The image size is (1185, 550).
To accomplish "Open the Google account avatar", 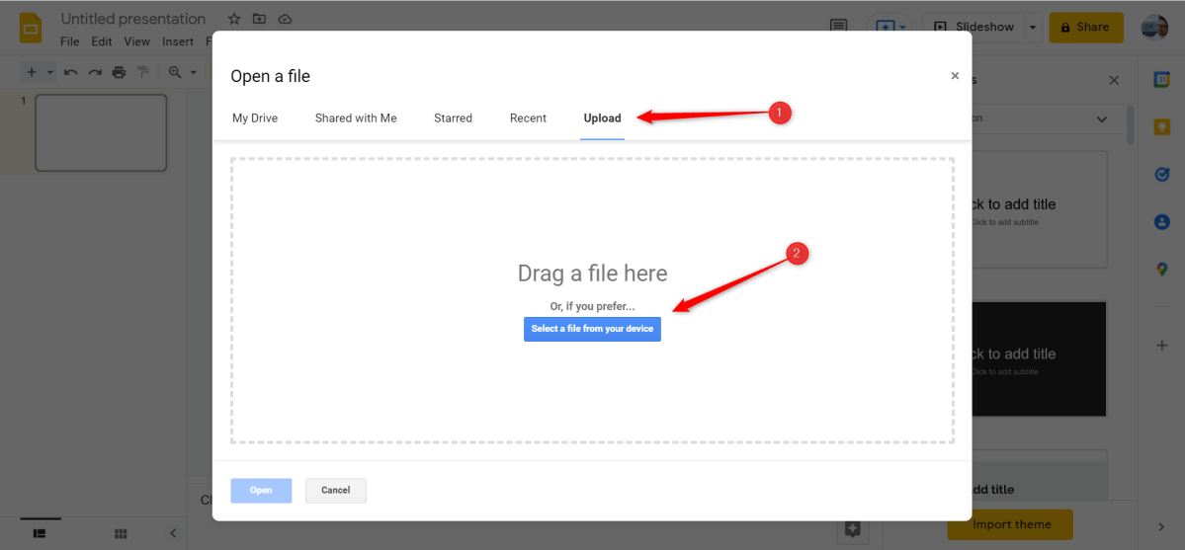I will tap(1154, 28).
